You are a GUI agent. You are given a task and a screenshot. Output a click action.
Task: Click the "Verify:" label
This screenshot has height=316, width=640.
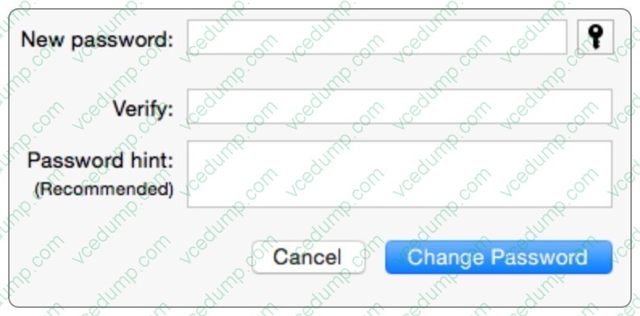(x=143, y=109)
